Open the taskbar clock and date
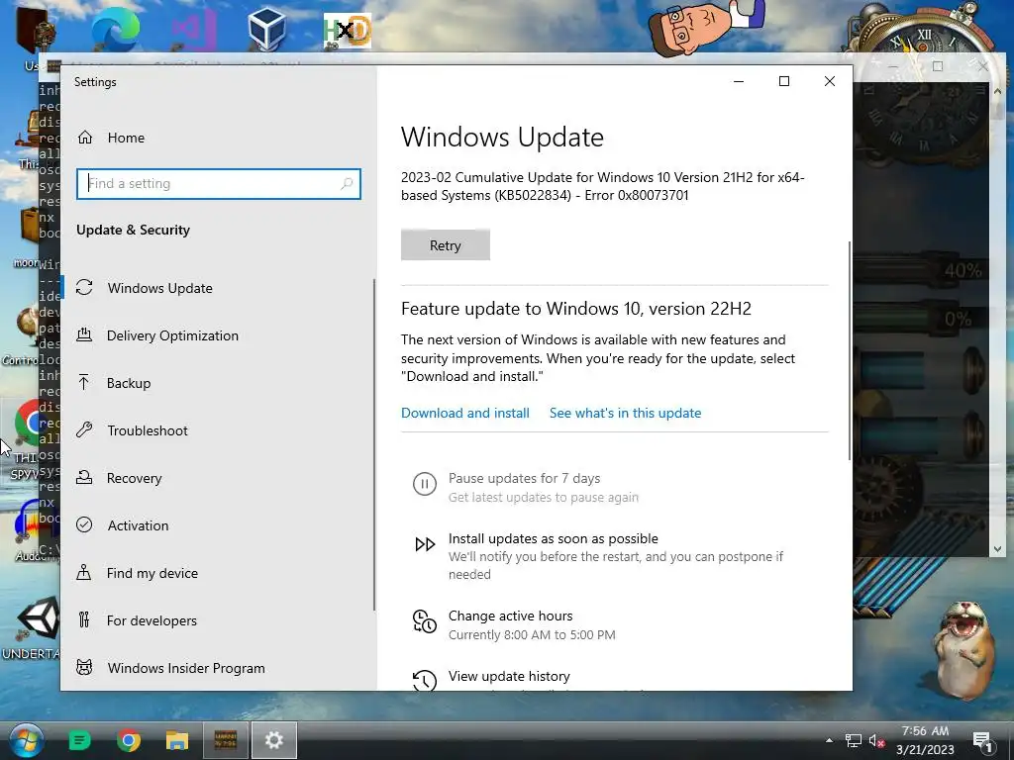The image size is (1014, 760). 925,740
